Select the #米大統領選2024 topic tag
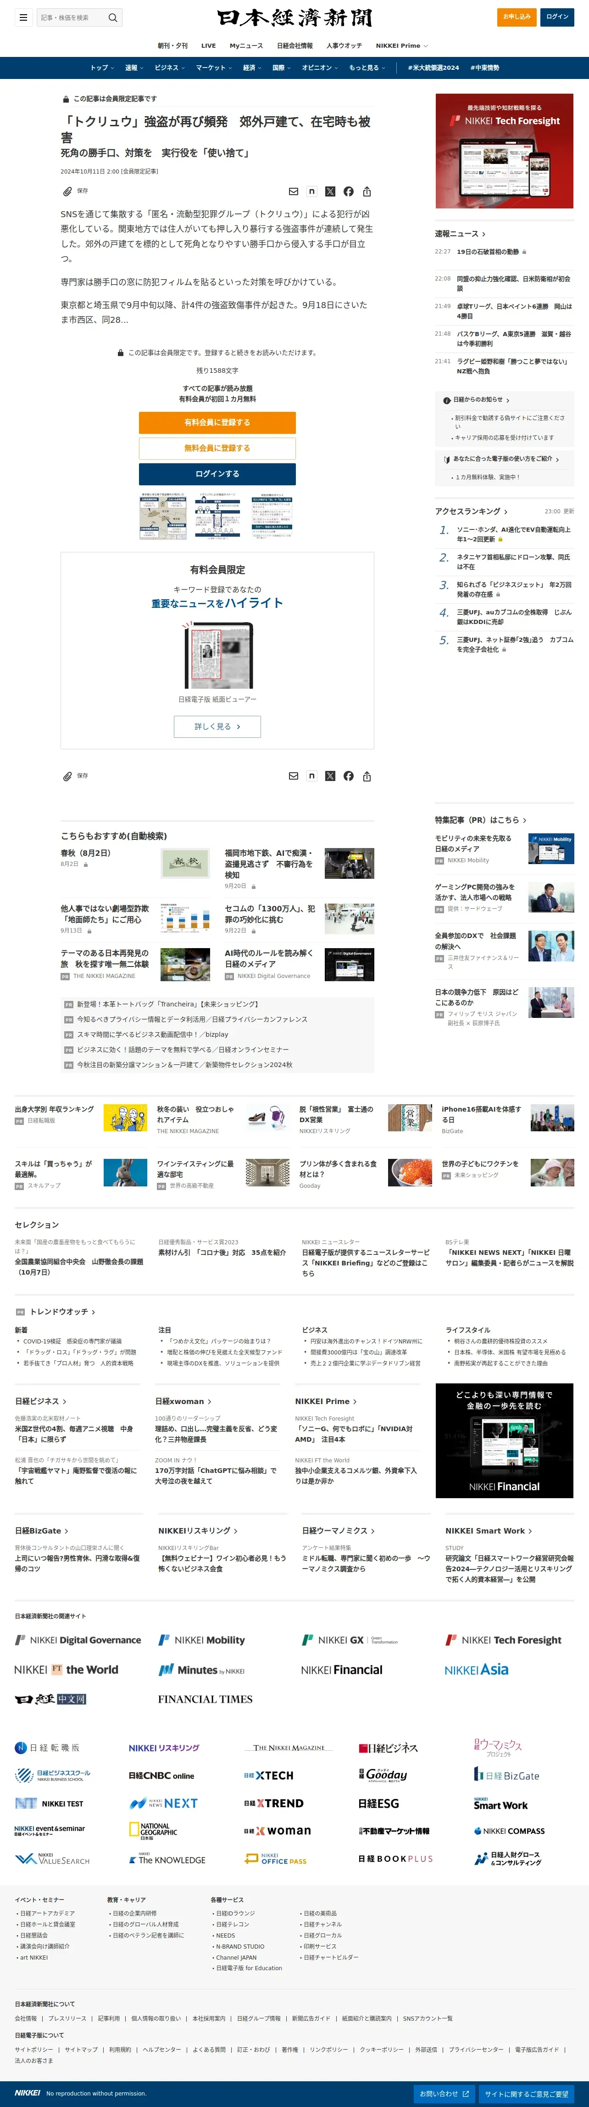 pyautogui.click(x=433, y=68)
